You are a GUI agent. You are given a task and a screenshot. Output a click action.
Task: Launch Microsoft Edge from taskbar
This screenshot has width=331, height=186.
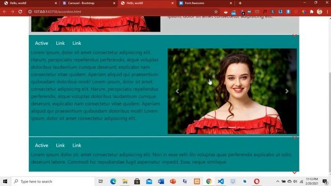click(113, 181)
